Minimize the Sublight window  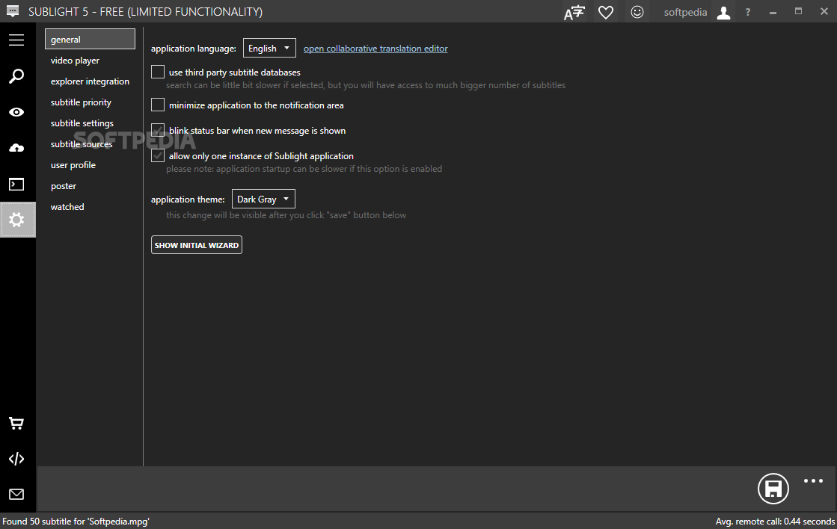tap(773, 12)
